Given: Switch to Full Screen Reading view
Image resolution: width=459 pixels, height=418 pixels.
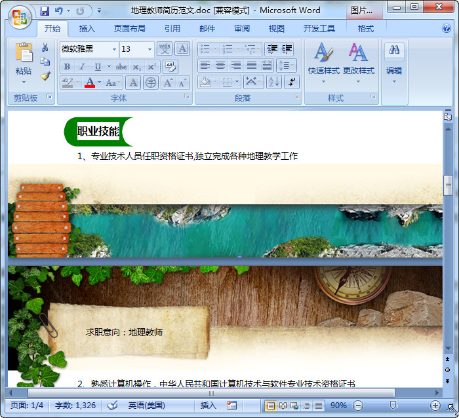Looking at the screenshot, I should tap(283, 406).
